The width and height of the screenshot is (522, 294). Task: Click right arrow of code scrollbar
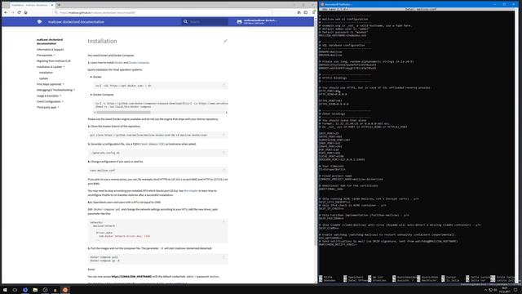[227, 113]
